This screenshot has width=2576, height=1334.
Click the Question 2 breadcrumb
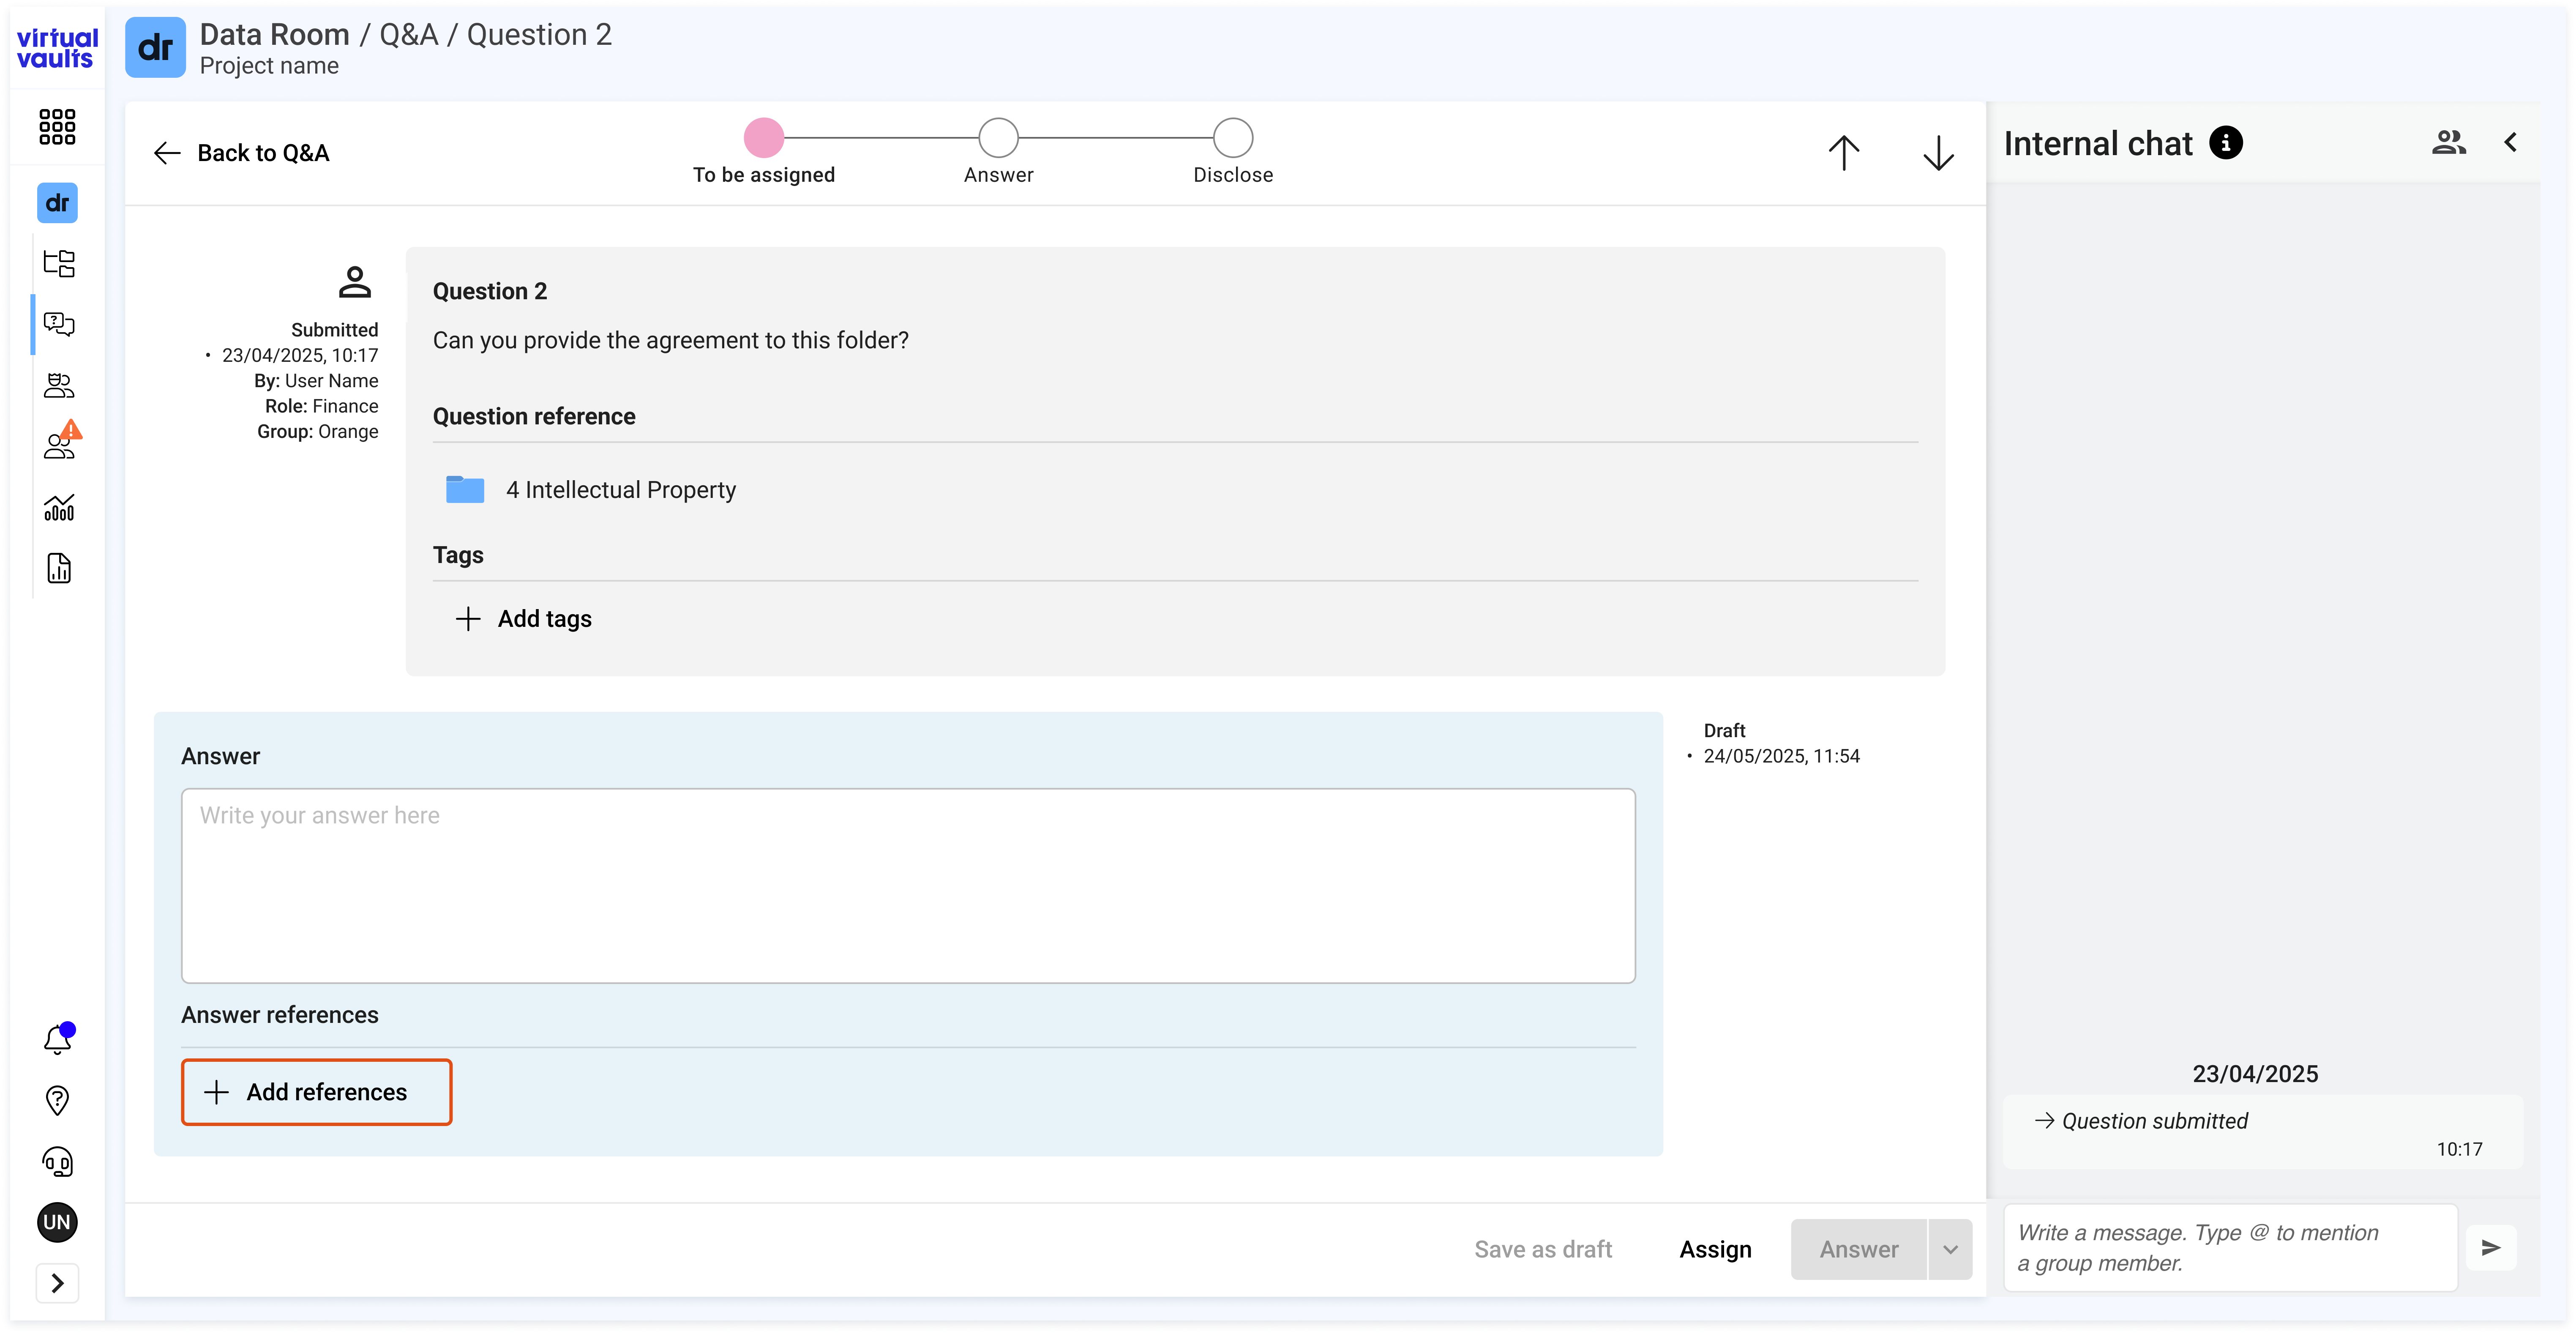pyautogui.click(x=539, y=35)
